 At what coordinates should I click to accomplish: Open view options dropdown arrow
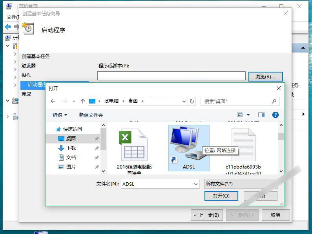pyautogui.click(x=248, y=115)
